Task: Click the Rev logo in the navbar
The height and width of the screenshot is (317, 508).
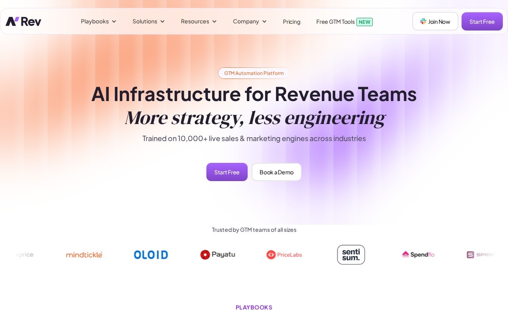Action: click(x=23, y=21)
